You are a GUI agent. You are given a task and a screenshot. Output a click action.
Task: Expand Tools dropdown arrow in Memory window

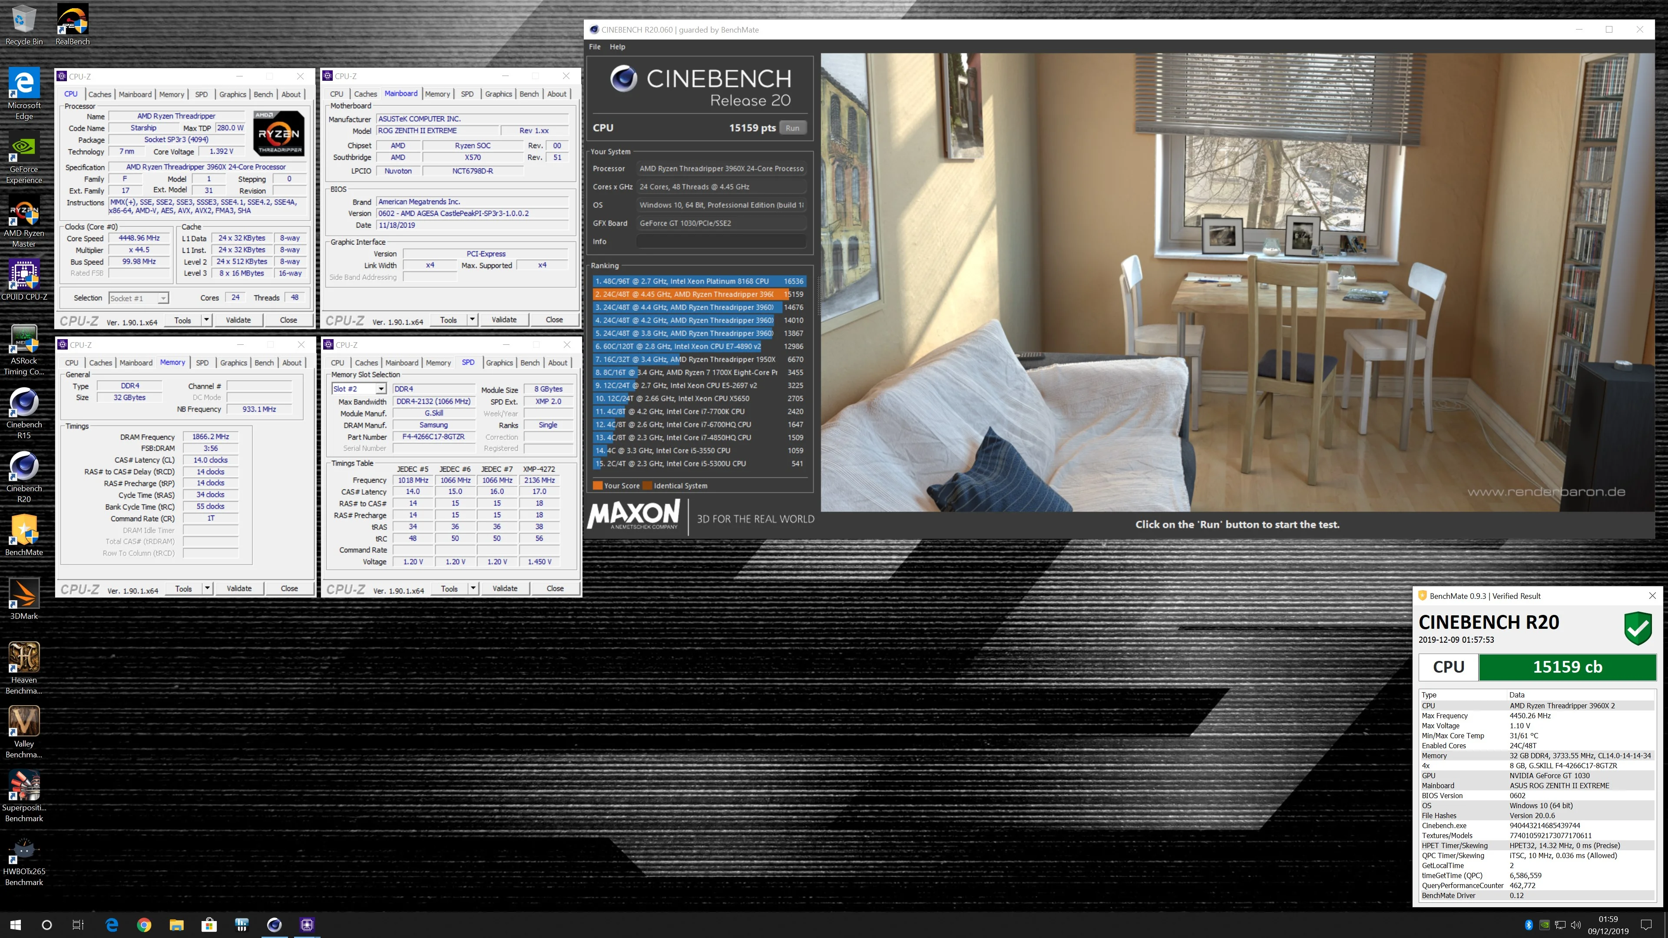(x=207, y=588)
